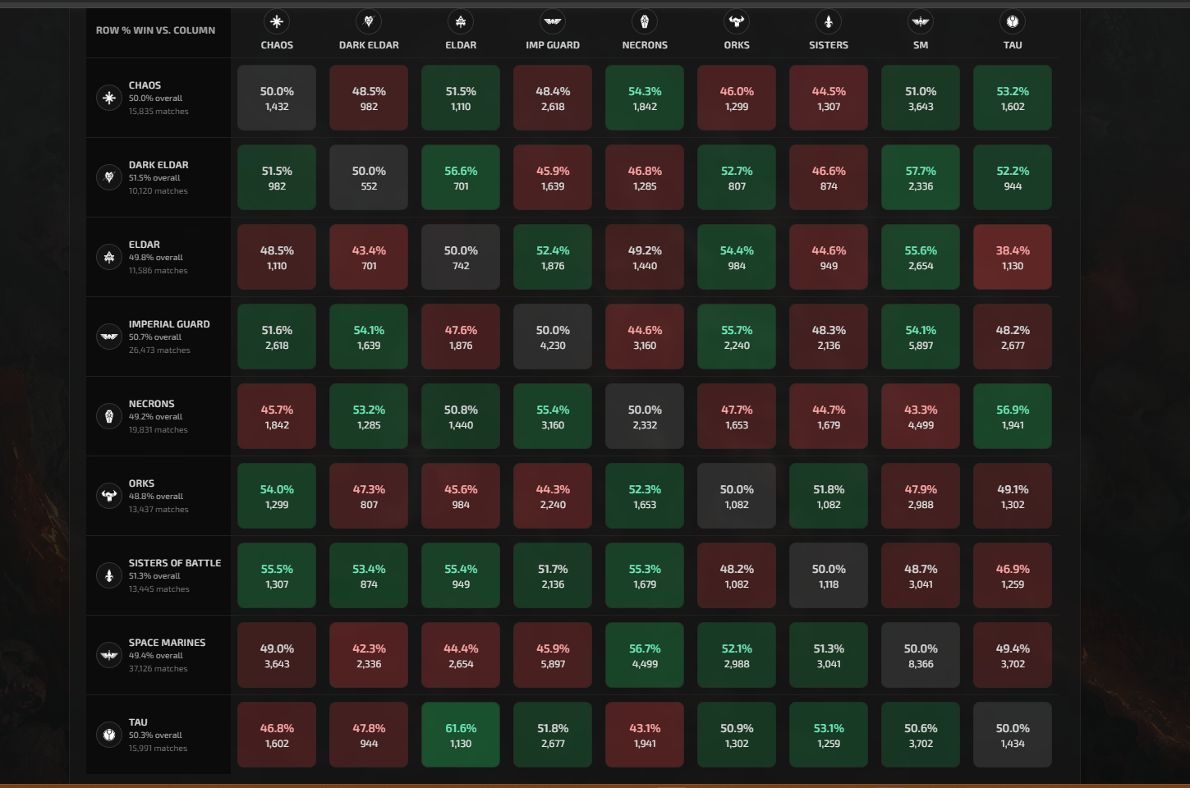Select the Chaos vs Necrons 54.3% cell
This screenshot has height=788, width=1190.
tap(645, 98)
